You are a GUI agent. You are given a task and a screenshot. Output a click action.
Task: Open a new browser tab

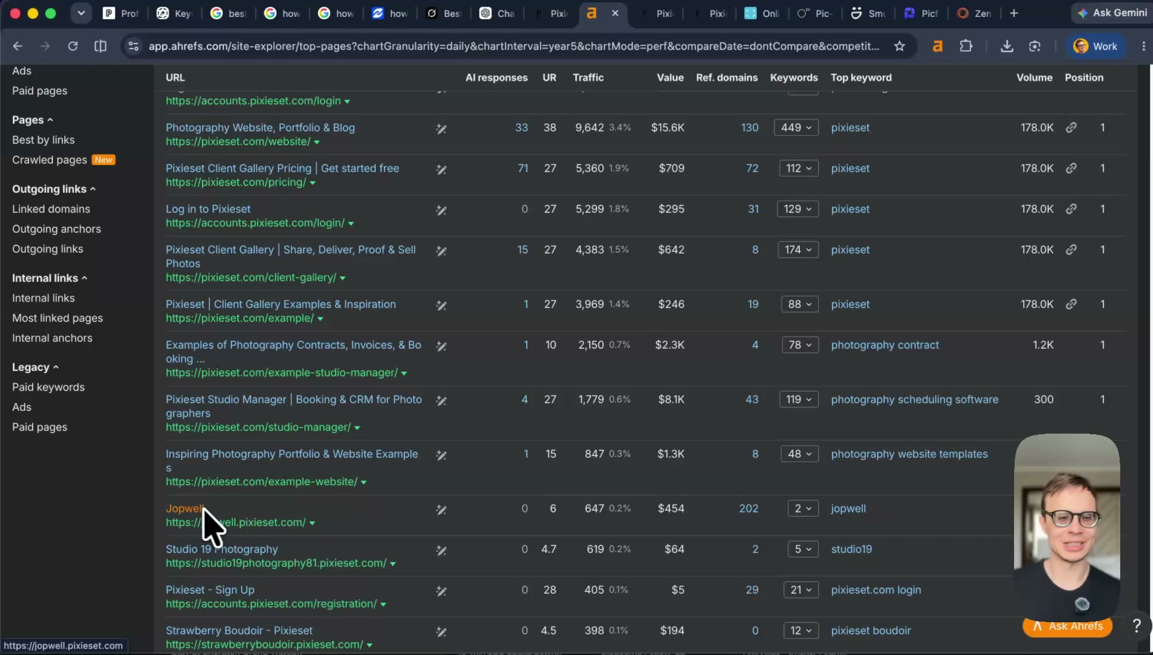[x=1014, y=13]
